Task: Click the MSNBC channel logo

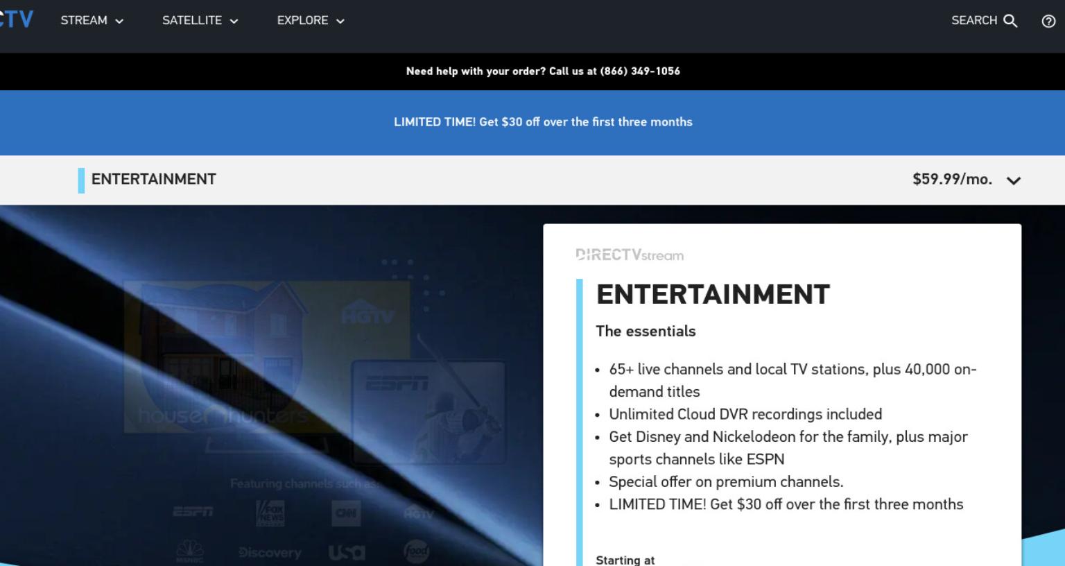Action: tap(189, 551)
